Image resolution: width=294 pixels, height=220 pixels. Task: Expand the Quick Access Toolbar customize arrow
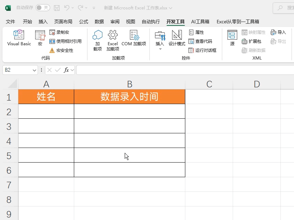(x=94, y=8)
